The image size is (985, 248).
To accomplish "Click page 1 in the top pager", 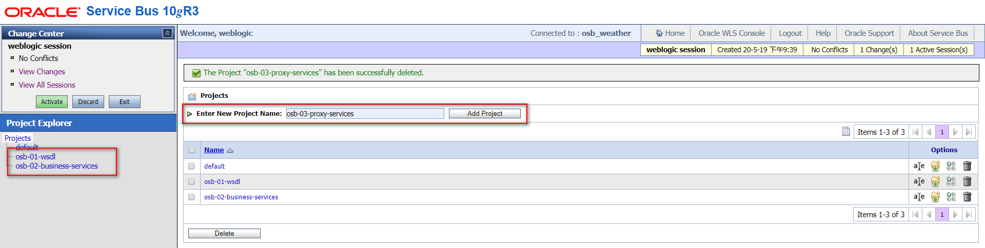I will click(x=942, y=132).
